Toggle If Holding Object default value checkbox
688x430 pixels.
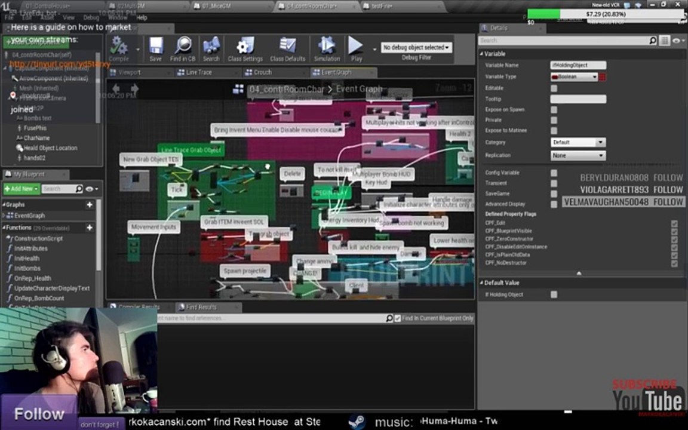pyautogui.click(x=554, y=294)
